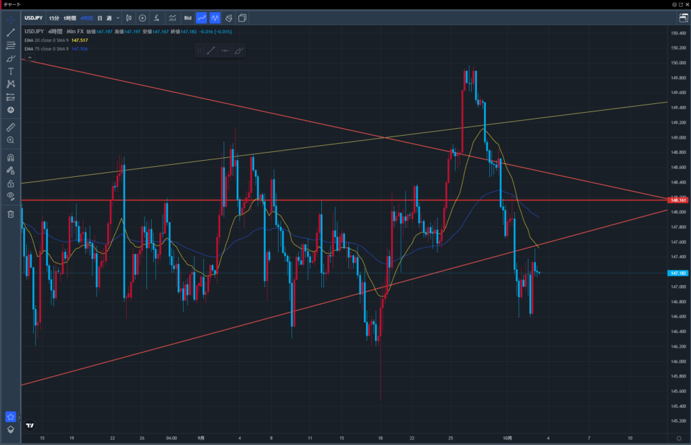Toggle lock all drawings
691x445 pixels.
(x=11, y=183)
